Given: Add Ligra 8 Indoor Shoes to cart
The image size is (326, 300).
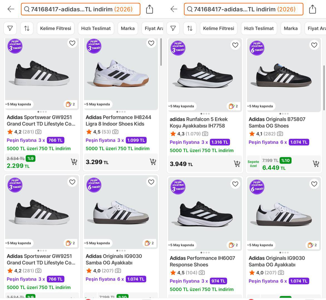Looking at the screenshot, I should point(153,162).
